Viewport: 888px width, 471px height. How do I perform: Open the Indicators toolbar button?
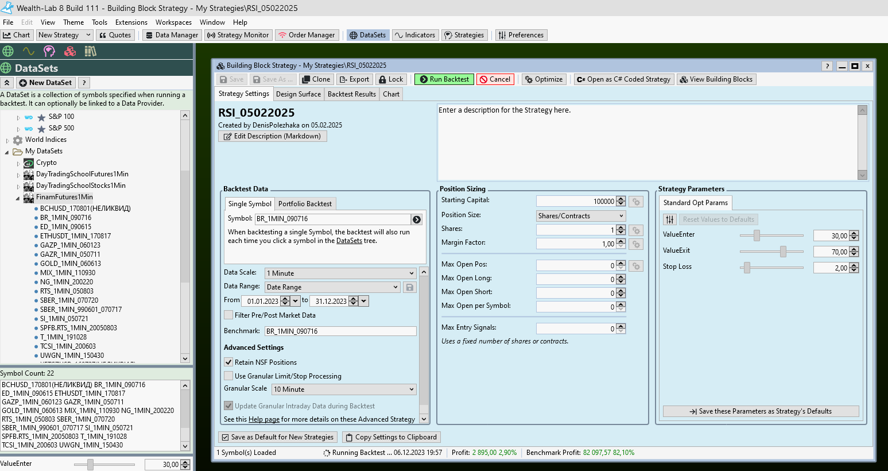[x=415, y=35]
